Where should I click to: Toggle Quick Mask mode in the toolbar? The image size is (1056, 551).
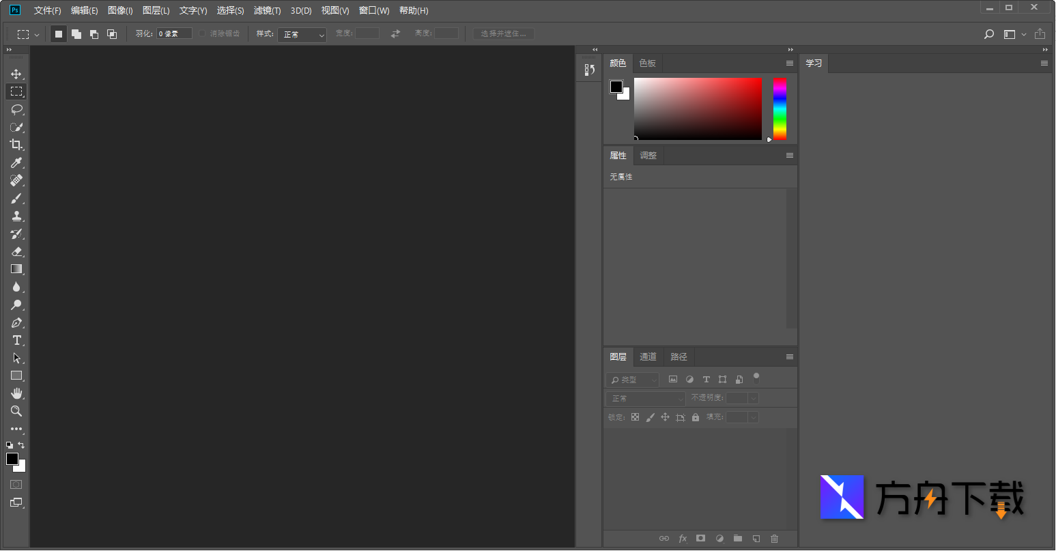point(16,484)
